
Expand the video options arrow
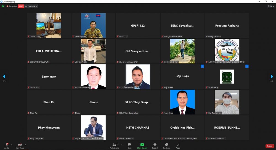click(x=25, y=144)
